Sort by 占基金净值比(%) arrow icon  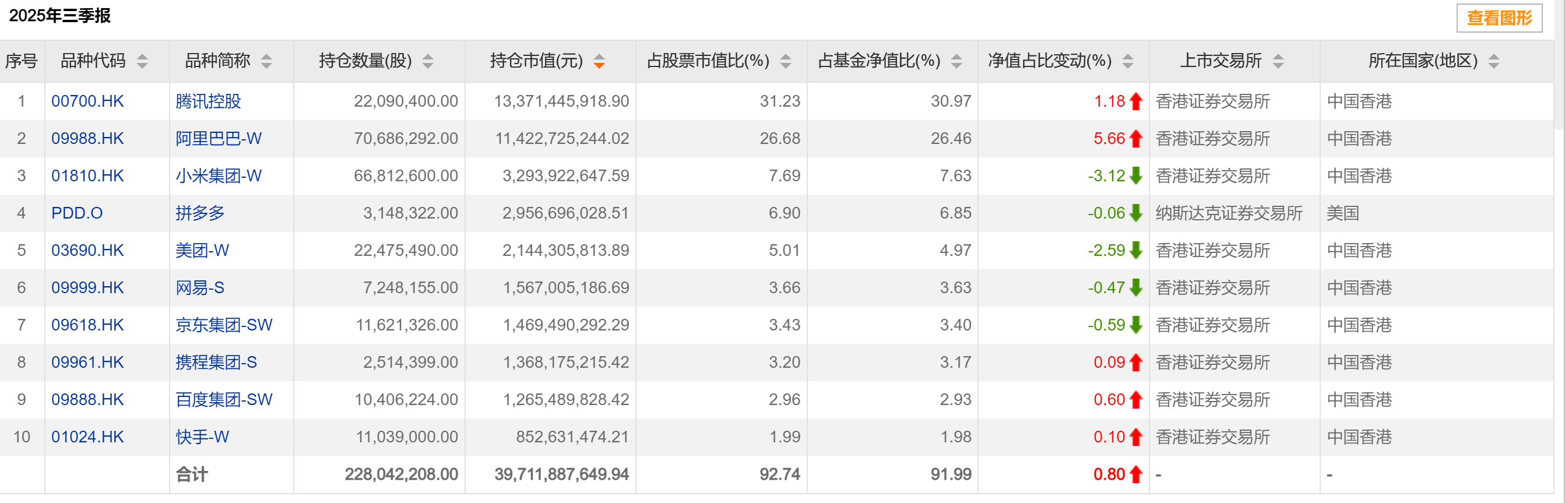[x=956, y=61]
